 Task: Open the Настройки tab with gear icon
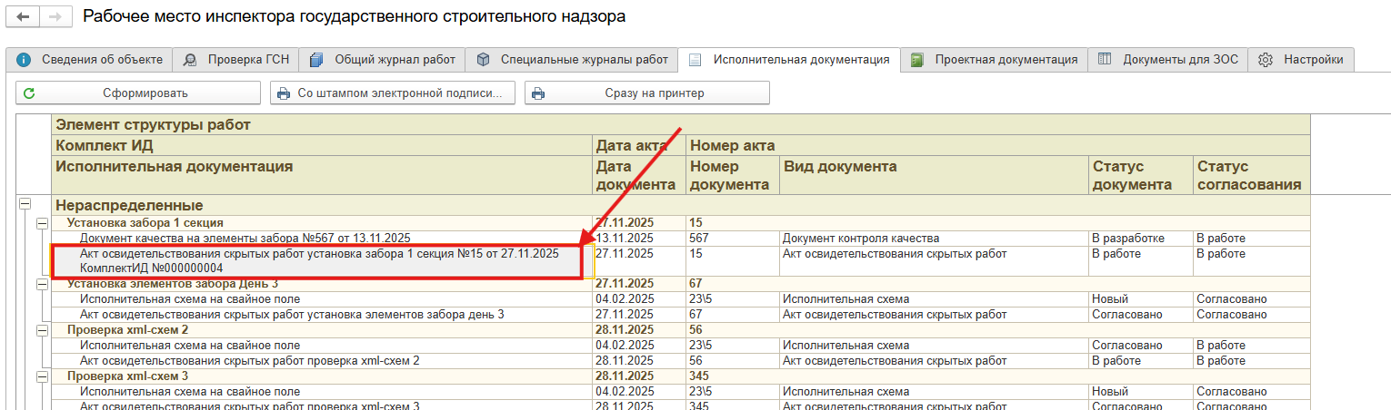1302,60
